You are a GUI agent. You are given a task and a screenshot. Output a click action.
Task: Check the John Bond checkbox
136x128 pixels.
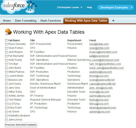6,68
